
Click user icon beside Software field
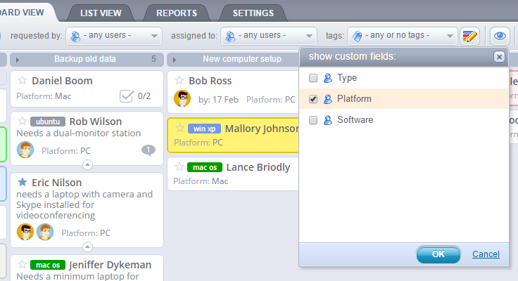tap(328, 120)
